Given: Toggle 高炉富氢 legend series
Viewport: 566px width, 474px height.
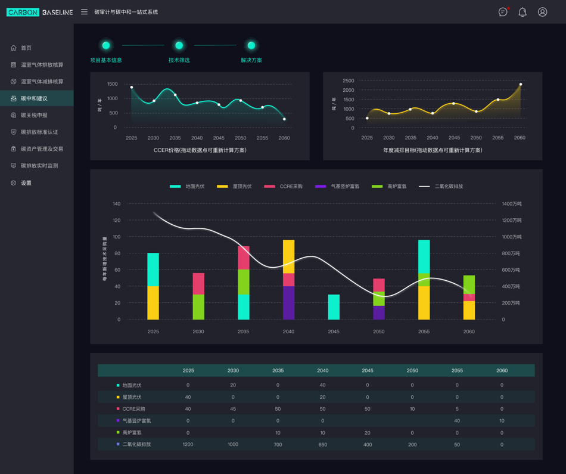Looking at the screenshot, I should click(389, 187).
